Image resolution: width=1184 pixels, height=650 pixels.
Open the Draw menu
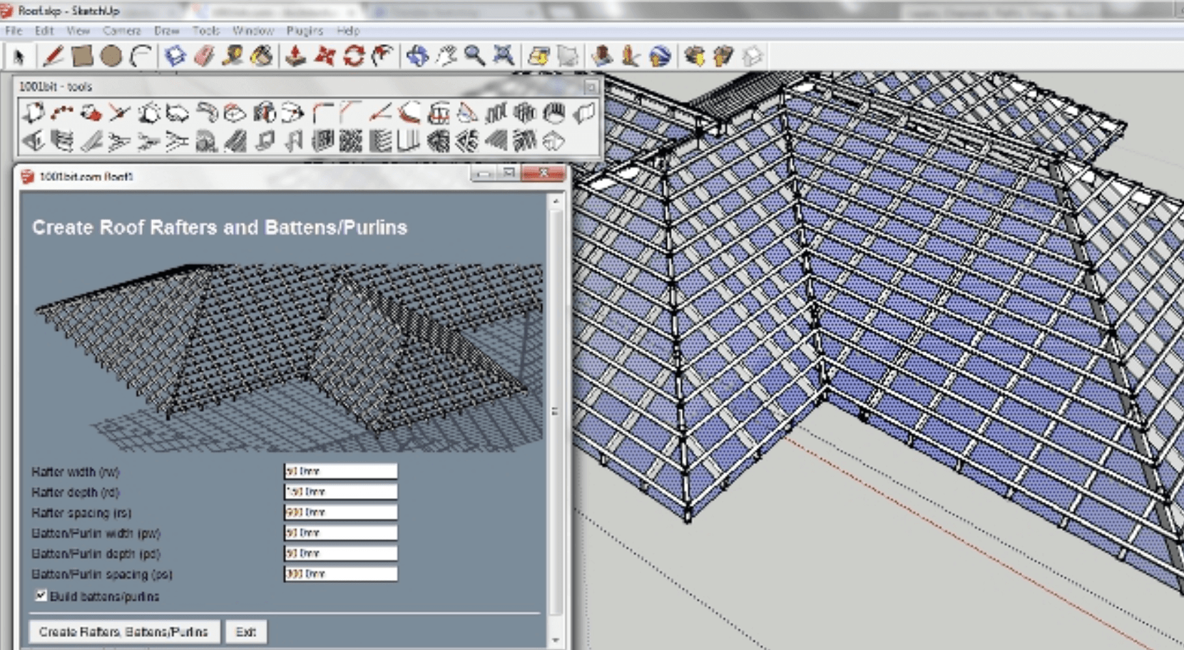166,31
